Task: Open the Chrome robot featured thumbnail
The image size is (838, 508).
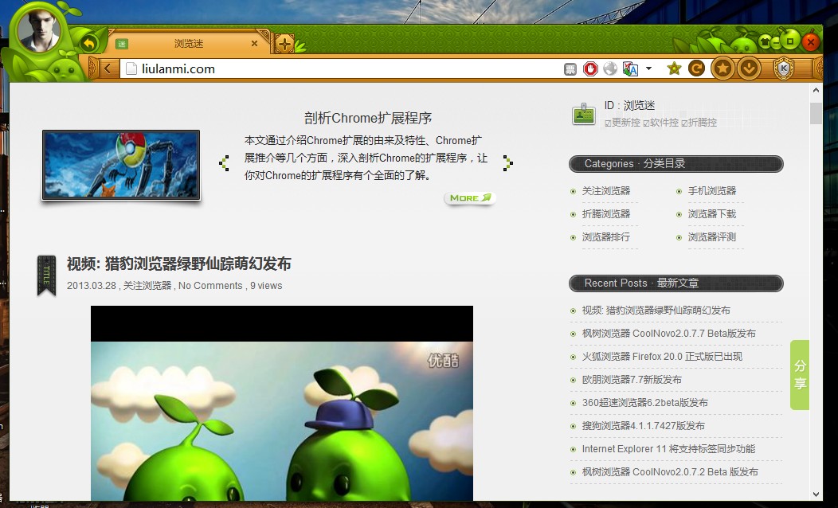Action: pyautogui.click(x=121, y=165)
